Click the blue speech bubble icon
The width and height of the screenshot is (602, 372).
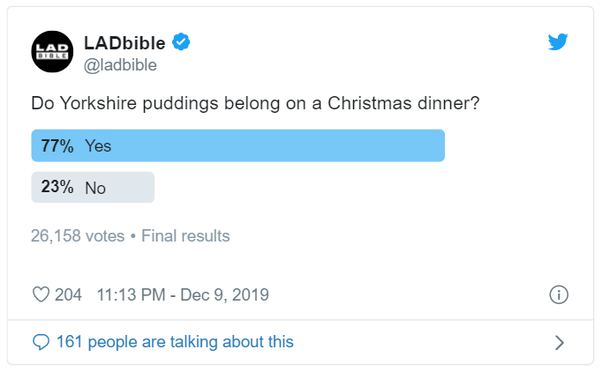pos(41,342)
